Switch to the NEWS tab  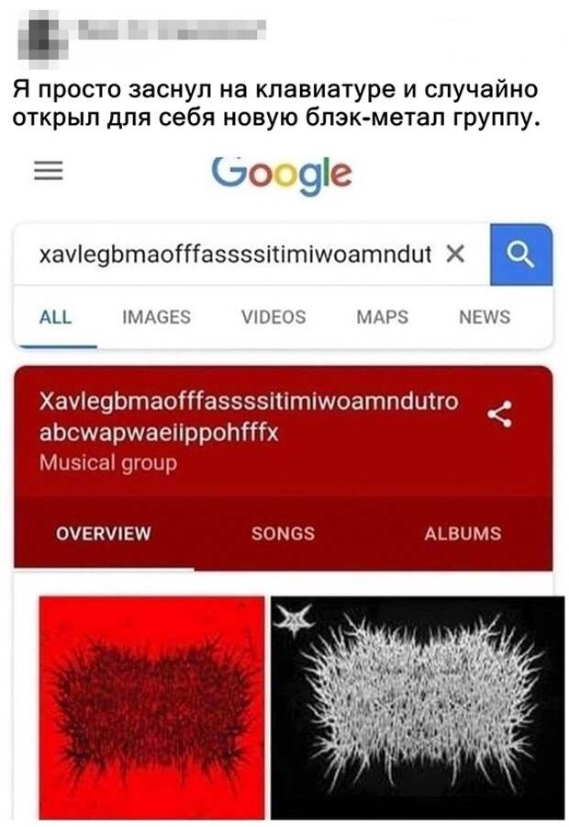coord(485,317)
